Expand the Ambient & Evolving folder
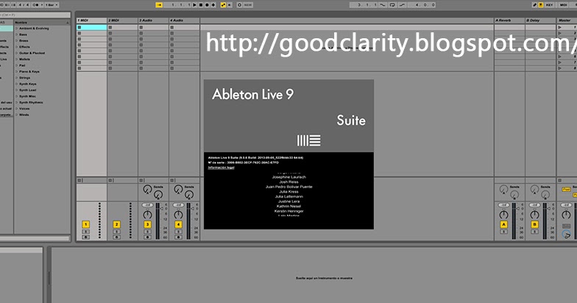Image resolution: width=577 pixels, height=303 pixels. pos(16,28)
